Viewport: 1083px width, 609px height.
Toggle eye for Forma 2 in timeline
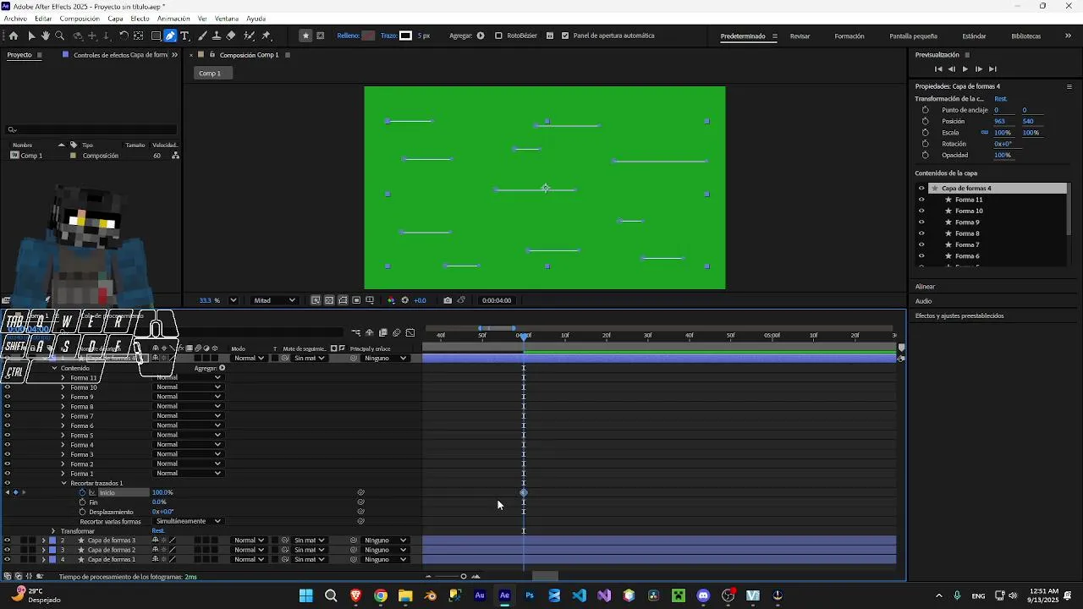8,464
